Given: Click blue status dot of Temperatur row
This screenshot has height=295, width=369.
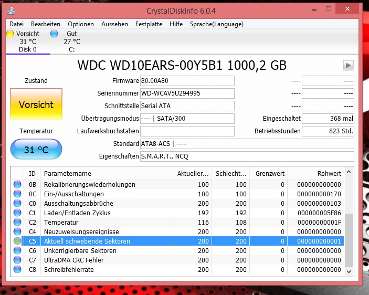Looking at the screenshot, I should pyautogui.click(x=17, y=222).
